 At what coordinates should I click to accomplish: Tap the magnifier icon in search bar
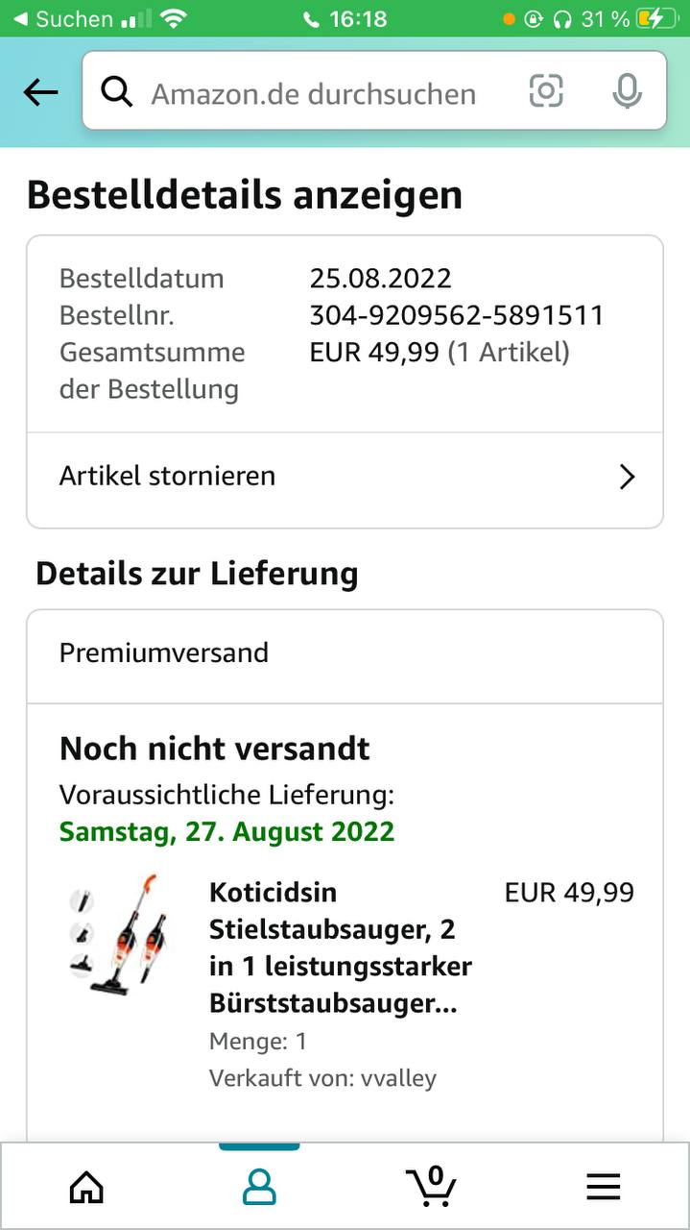(x=117, y=92)
